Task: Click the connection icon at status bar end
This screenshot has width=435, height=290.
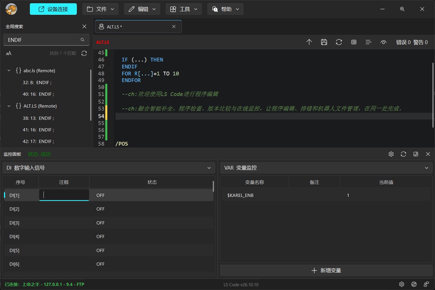Action: tap(426, 284)
